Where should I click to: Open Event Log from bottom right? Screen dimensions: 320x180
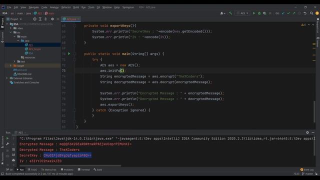(307, 169)
